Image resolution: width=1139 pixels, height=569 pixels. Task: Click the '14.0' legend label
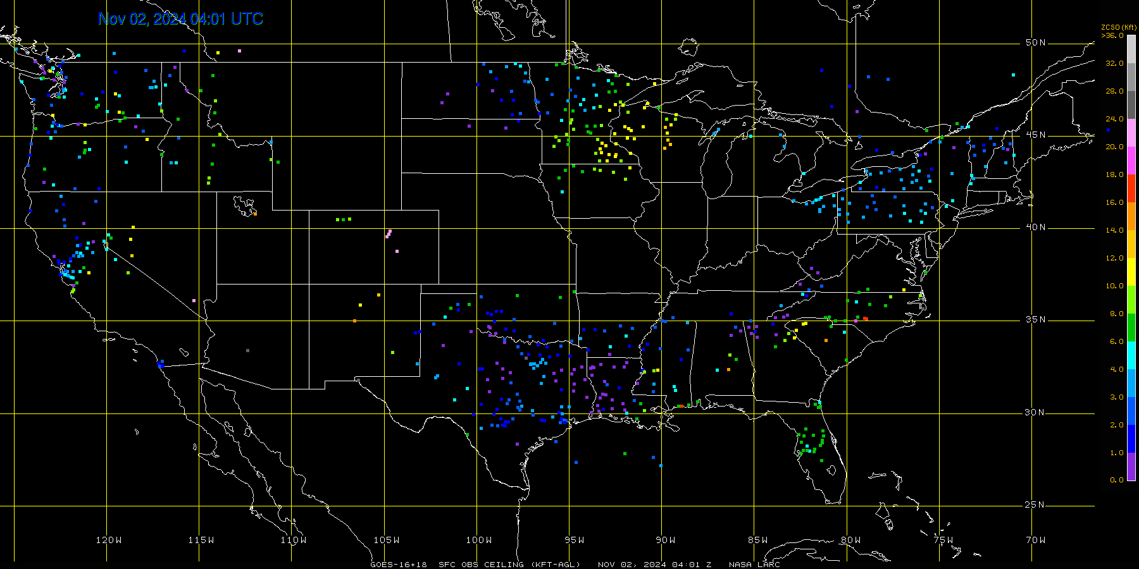(x=1114, y=230)
